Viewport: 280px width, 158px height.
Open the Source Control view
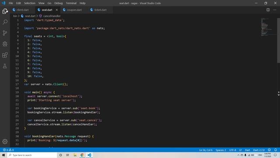[5, 33]
